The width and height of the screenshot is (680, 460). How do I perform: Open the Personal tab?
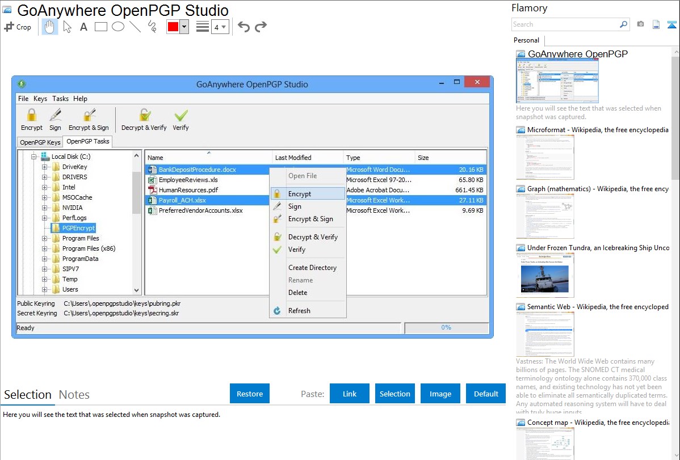[527, 40]
